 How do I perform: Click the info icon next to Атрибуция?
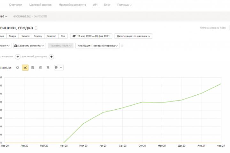tap(122, 46)
